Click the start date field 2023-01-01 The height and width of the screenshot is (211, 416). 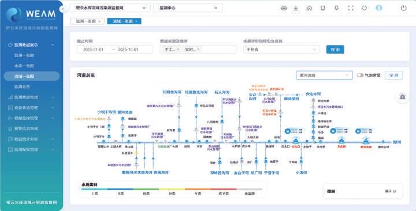click(x=93, y=50)
